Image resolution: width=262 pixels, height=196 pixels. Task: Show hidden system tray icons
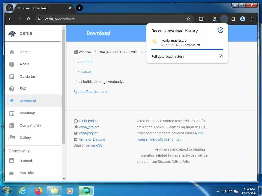click(x=217, y=191)
